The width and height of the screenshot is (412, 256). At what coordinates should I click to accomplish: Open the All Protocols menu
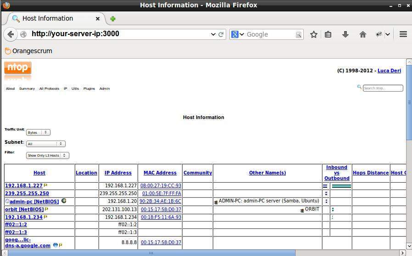pos(49,89)
